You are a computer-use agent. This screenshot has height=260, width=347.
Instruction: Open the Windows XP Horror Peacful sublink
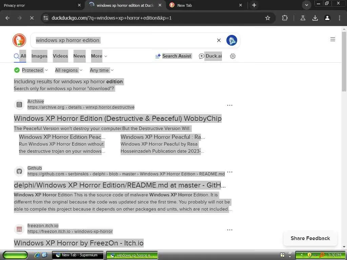(x=163, y=137)
